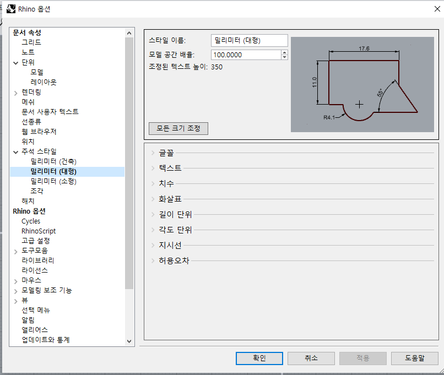Select 고급 설정 in the tree
The image size is (444, 375).
pyautogui.click(x=36, y=241)
